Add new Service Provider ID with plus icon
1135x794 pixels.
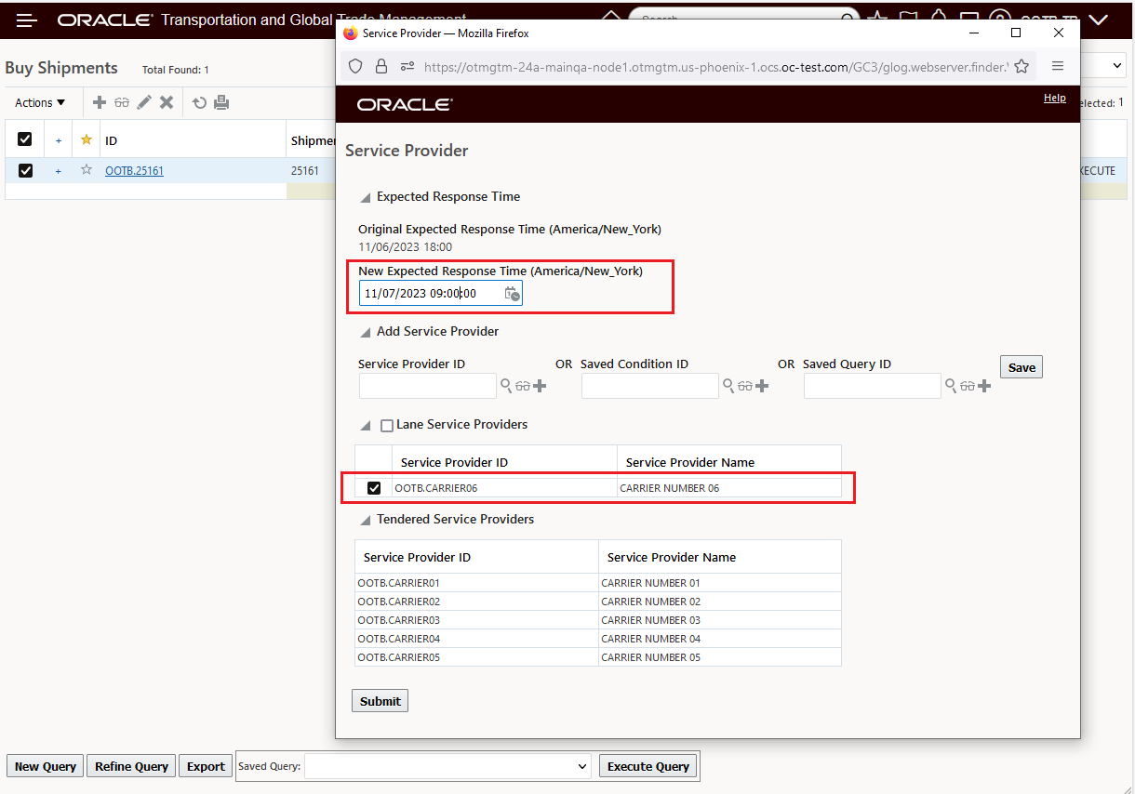pyautogui.click(x=540, y=386)
